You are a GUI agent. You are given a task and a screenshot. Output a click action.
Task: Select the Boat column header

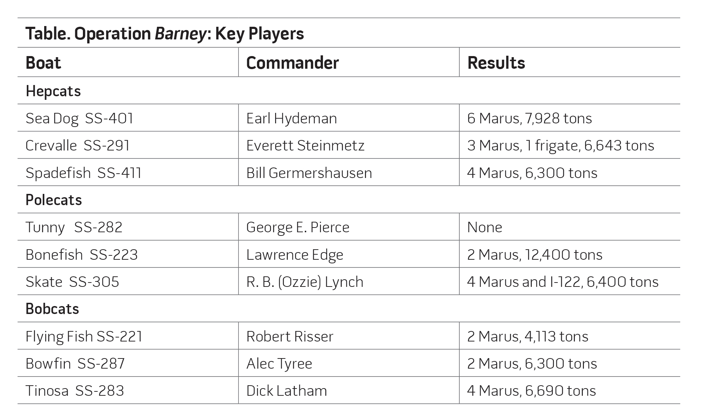tap(43, 63)
